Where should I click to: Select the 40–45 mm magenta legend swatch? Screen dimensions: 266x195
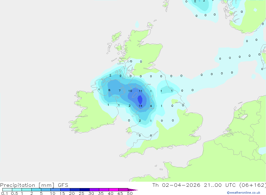[x=114, y=190]
